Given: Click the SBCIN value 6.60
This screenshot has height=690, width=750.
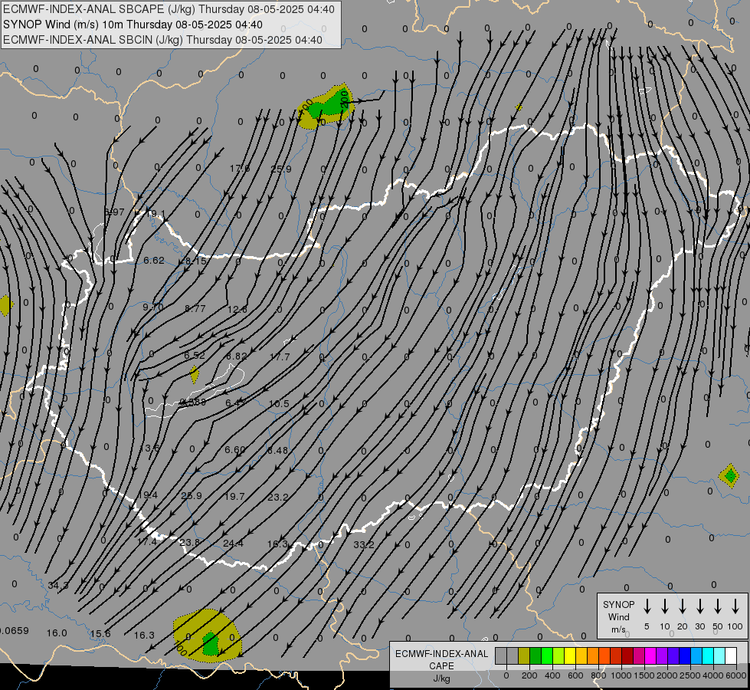Looking at the screenshot, I should point(235,449).
